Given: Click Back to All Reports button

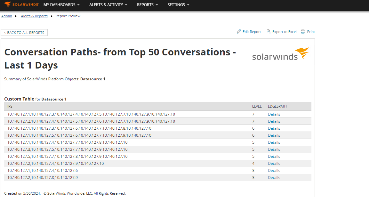Looking at the screenshot, I should point(24,32).
